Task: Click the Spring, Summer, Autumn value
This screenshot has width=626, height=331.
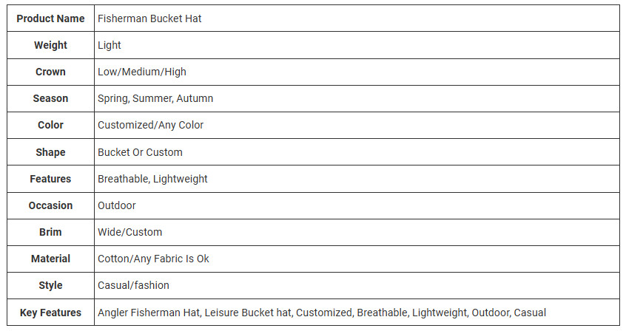Action: tap(155, 98)
